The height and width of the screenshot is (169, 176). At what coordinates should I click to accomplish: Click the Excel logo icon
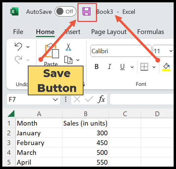tap(14, 11)
